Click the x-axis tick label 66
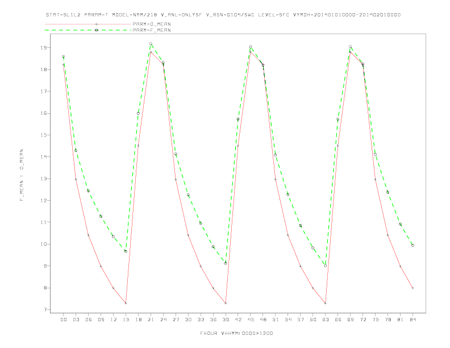Screen dimensions: 450x348 point(338,320)
